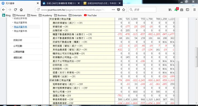Screen dimensions: 198x106
Task: Click the toolbar camera-shaped extension icon
Action: coord(182,10)
